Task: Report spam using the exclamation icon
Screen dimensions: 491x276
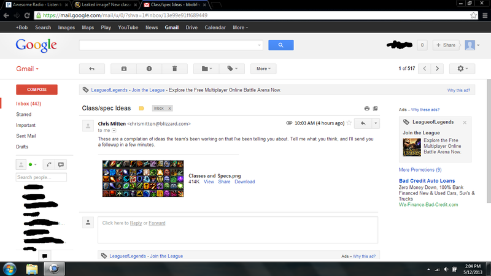Action: (x=149, y=69)
